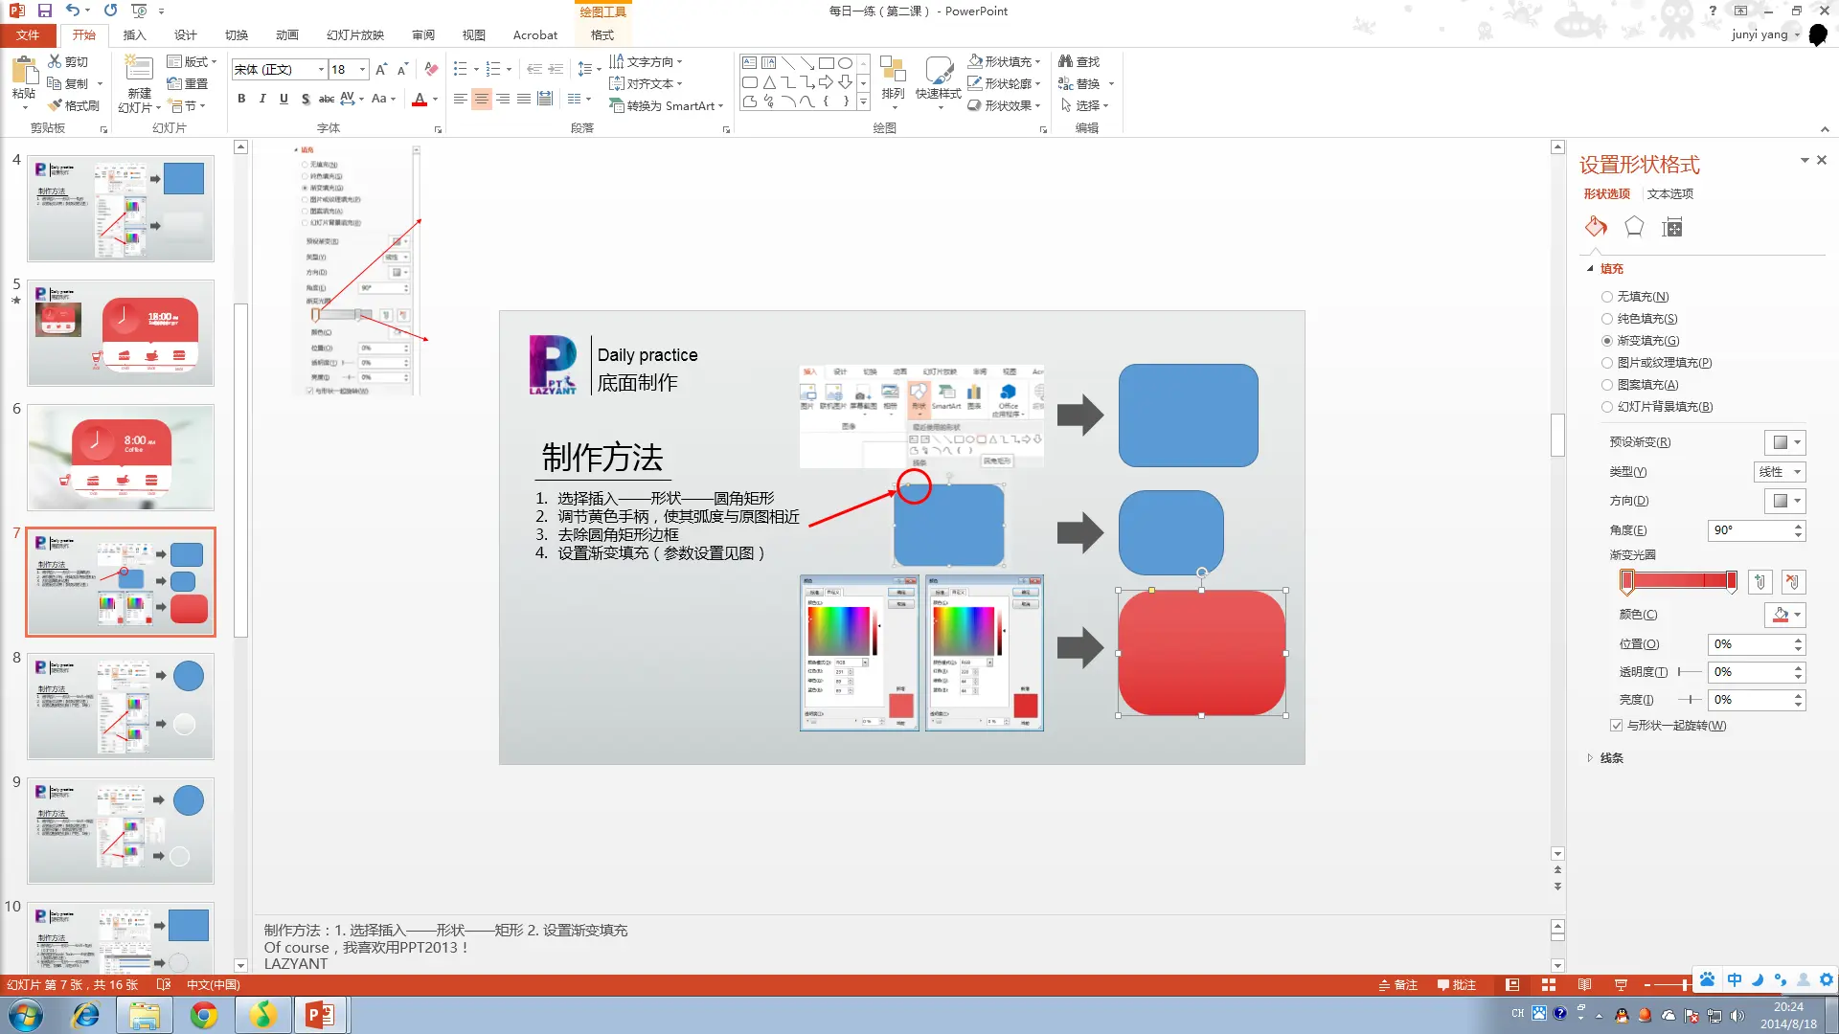
Task: Click the Format Painter (格式刷) icon
Action: [x=57, y=106]
